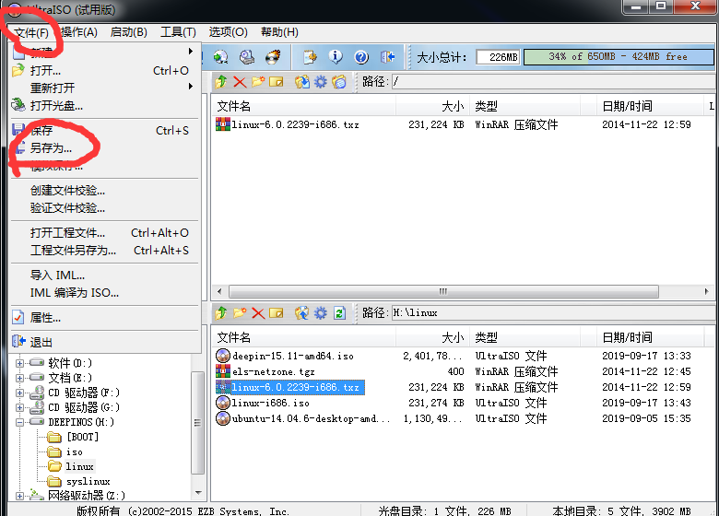The width and height of the screenshot is (719, 516).
Task: Open the 操作(A) menu
Action: [79, 32]
